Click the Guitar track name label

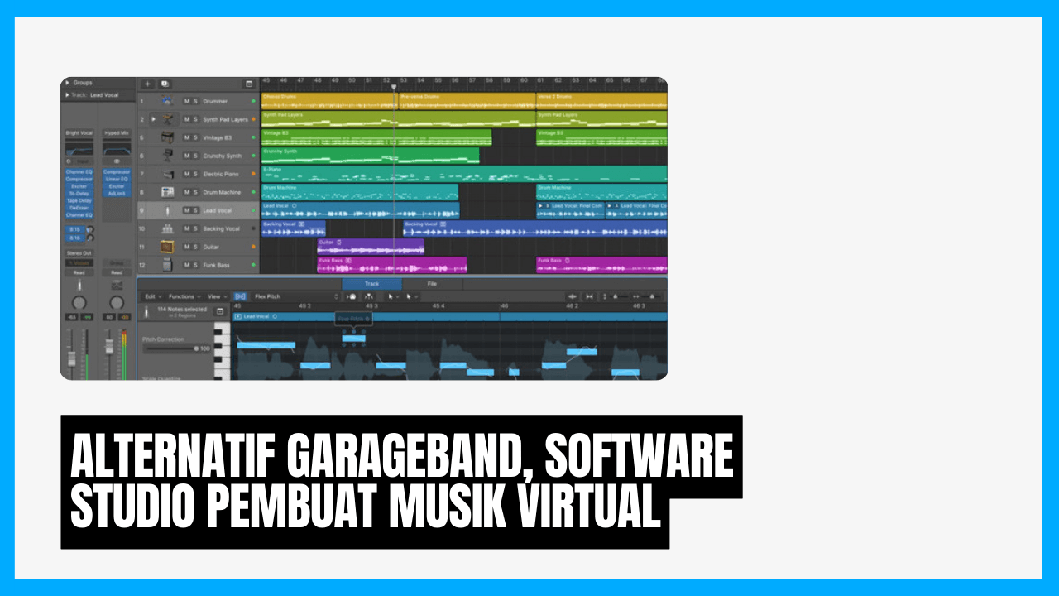[211, 247]
